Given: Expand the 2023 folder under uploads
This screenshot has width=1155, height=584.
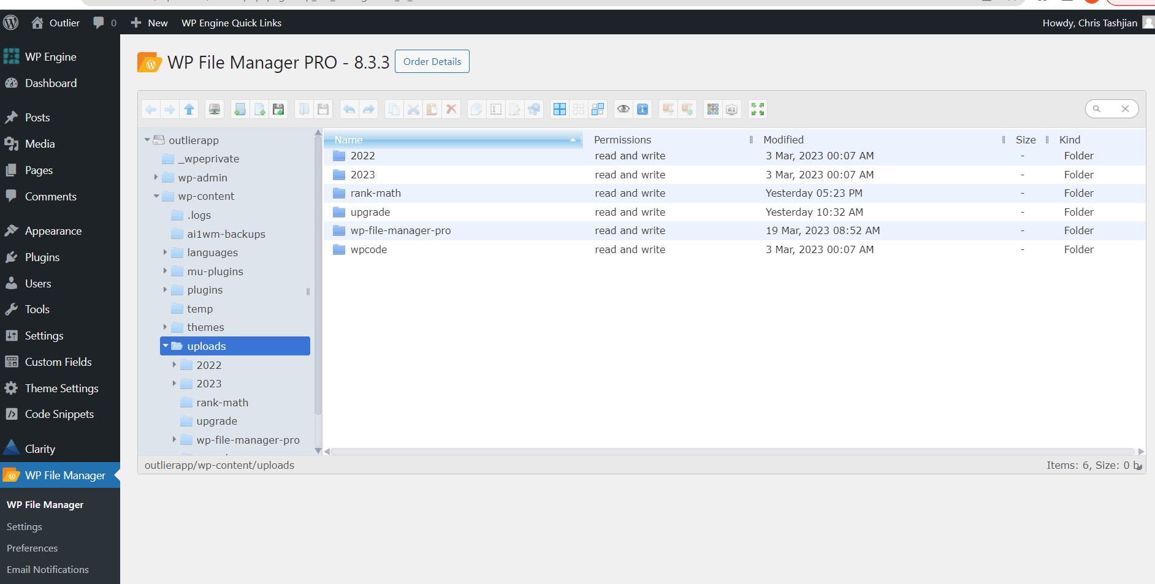Looking at the screenshot, I should (x=174, y=384).
